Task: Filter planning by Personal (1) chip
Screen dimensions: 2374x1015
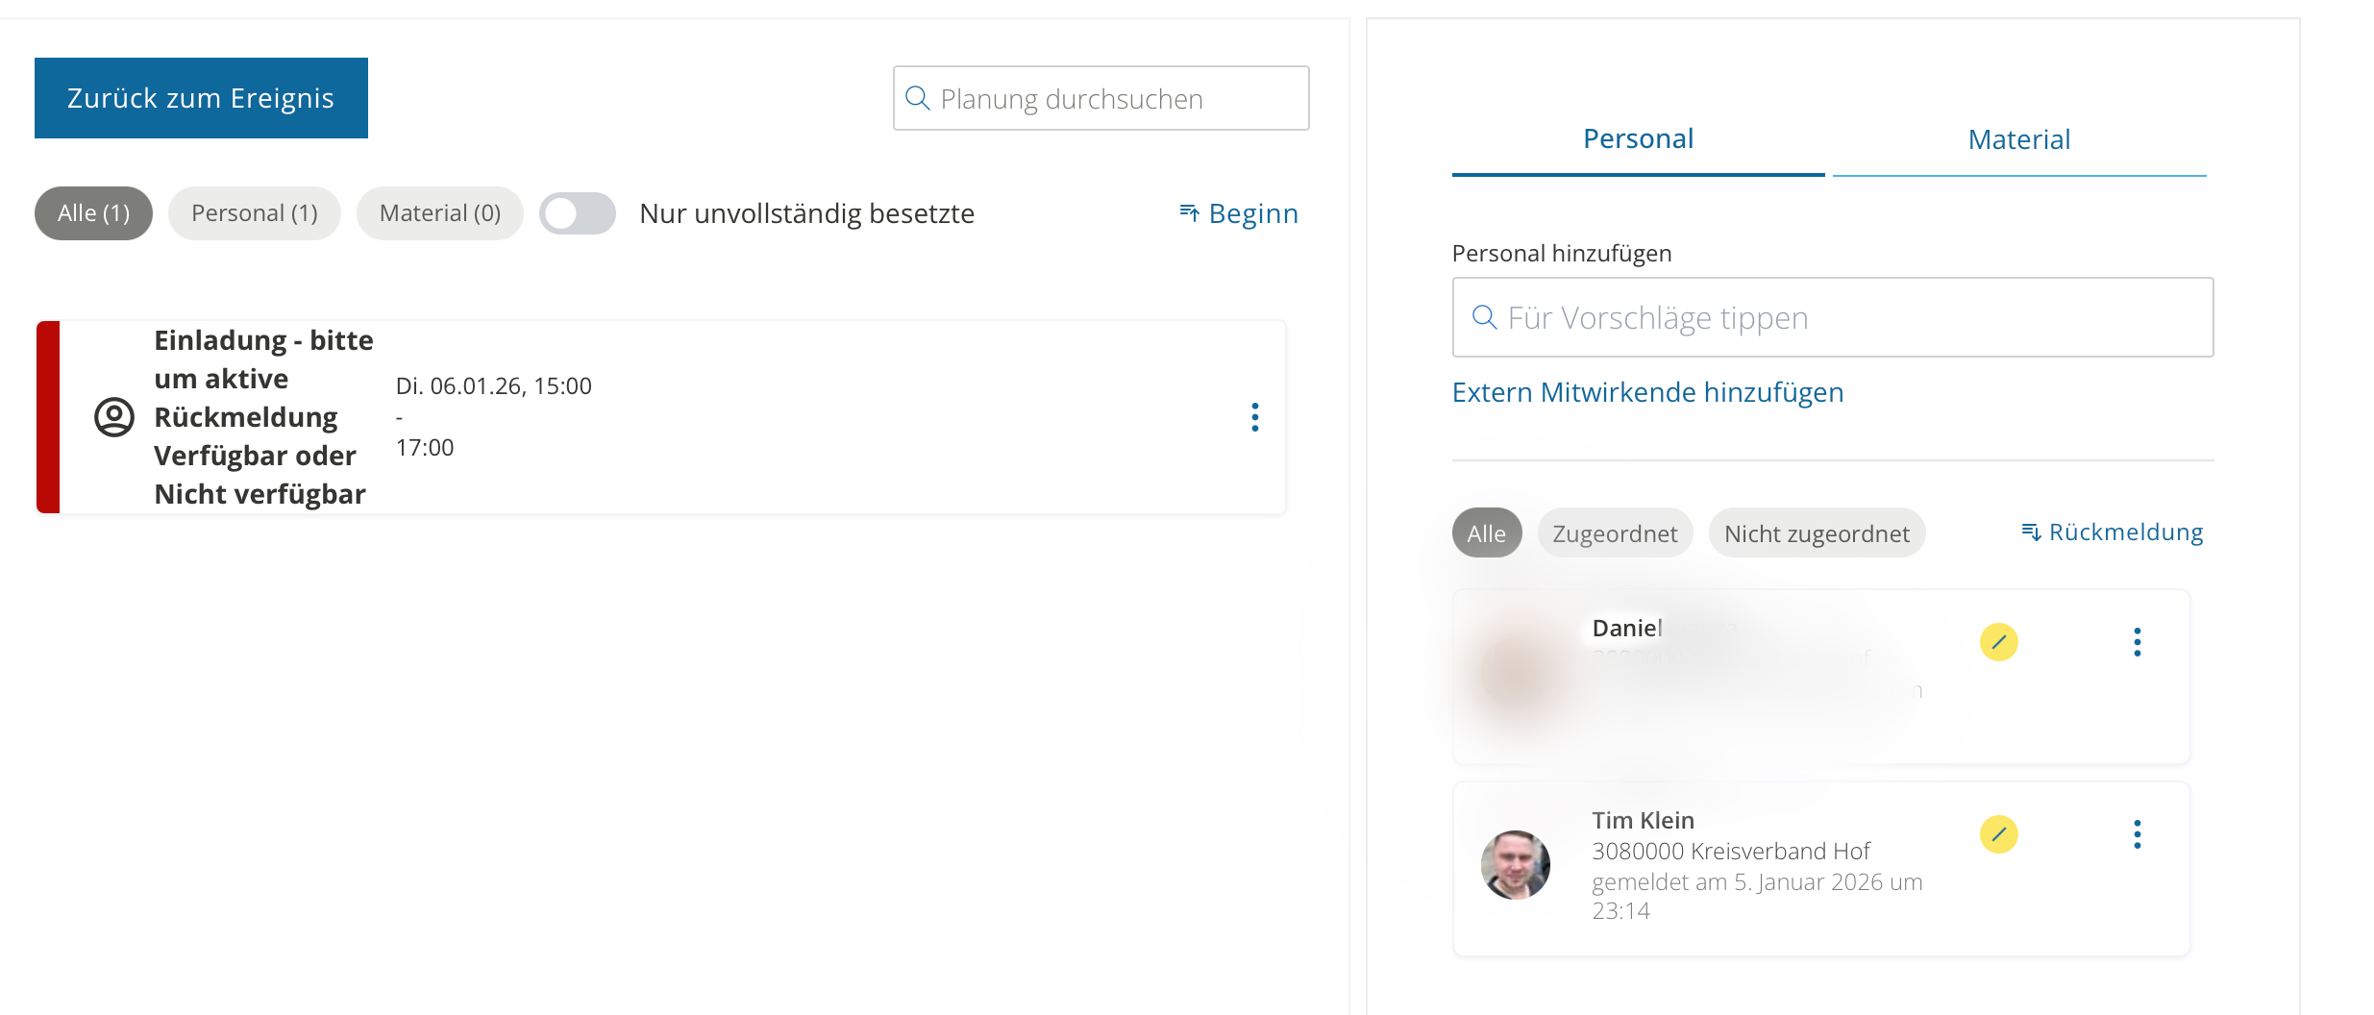Action: [x=254, y=213]
